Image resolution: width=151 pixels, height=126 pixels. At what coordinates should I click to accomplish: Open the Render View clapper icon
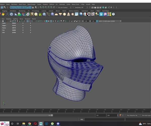pos(93,7)
